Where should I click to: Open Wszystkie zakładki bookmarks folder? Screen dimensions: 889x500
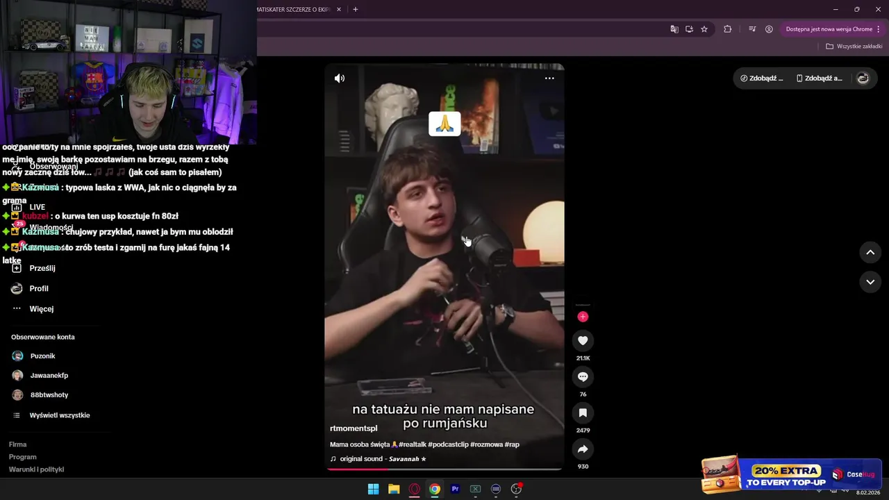854,47
